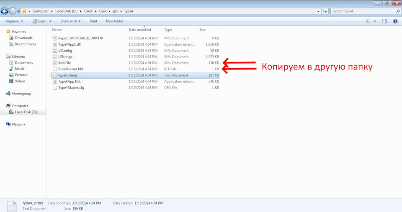Image resolution: width=402 pixels, height=212 pixels.
Task: Expand the Open button dropdown arrow
Action: coord(50,21)
